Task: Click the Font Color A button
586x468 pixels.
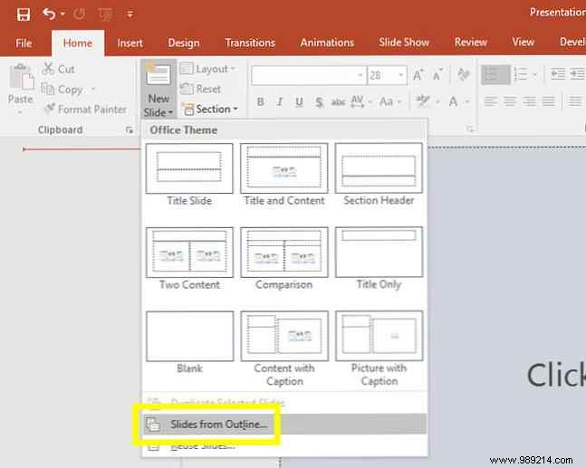Action: pos(454,101)
